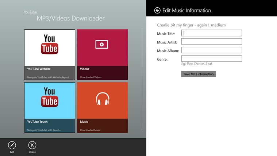Click the headphones icon on Music tile
Viewport: 277px width, 156px height.
coord(103,99)
